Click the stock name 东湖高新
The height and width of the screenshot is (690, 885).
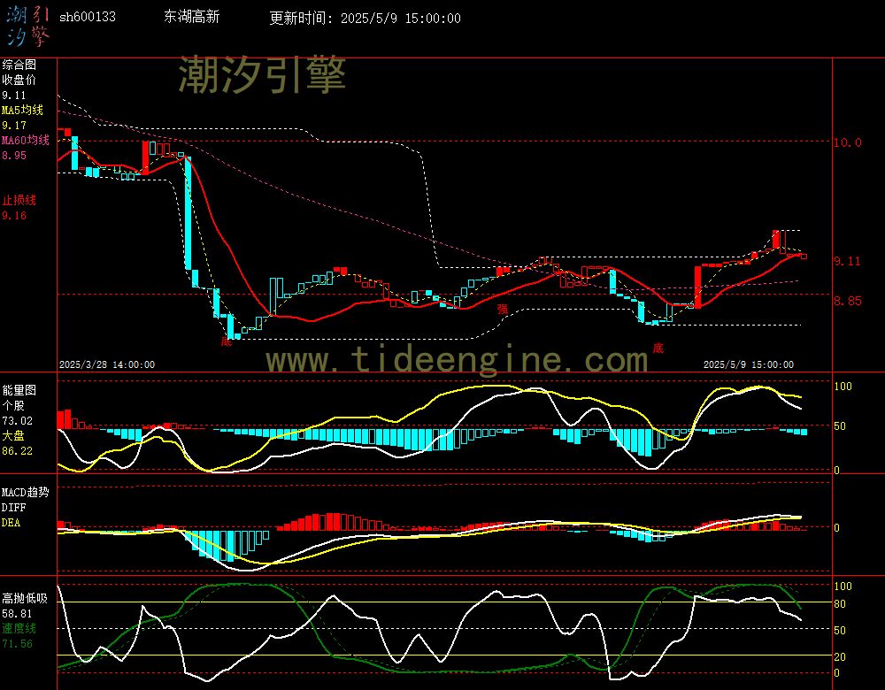(x=191, y=17)
